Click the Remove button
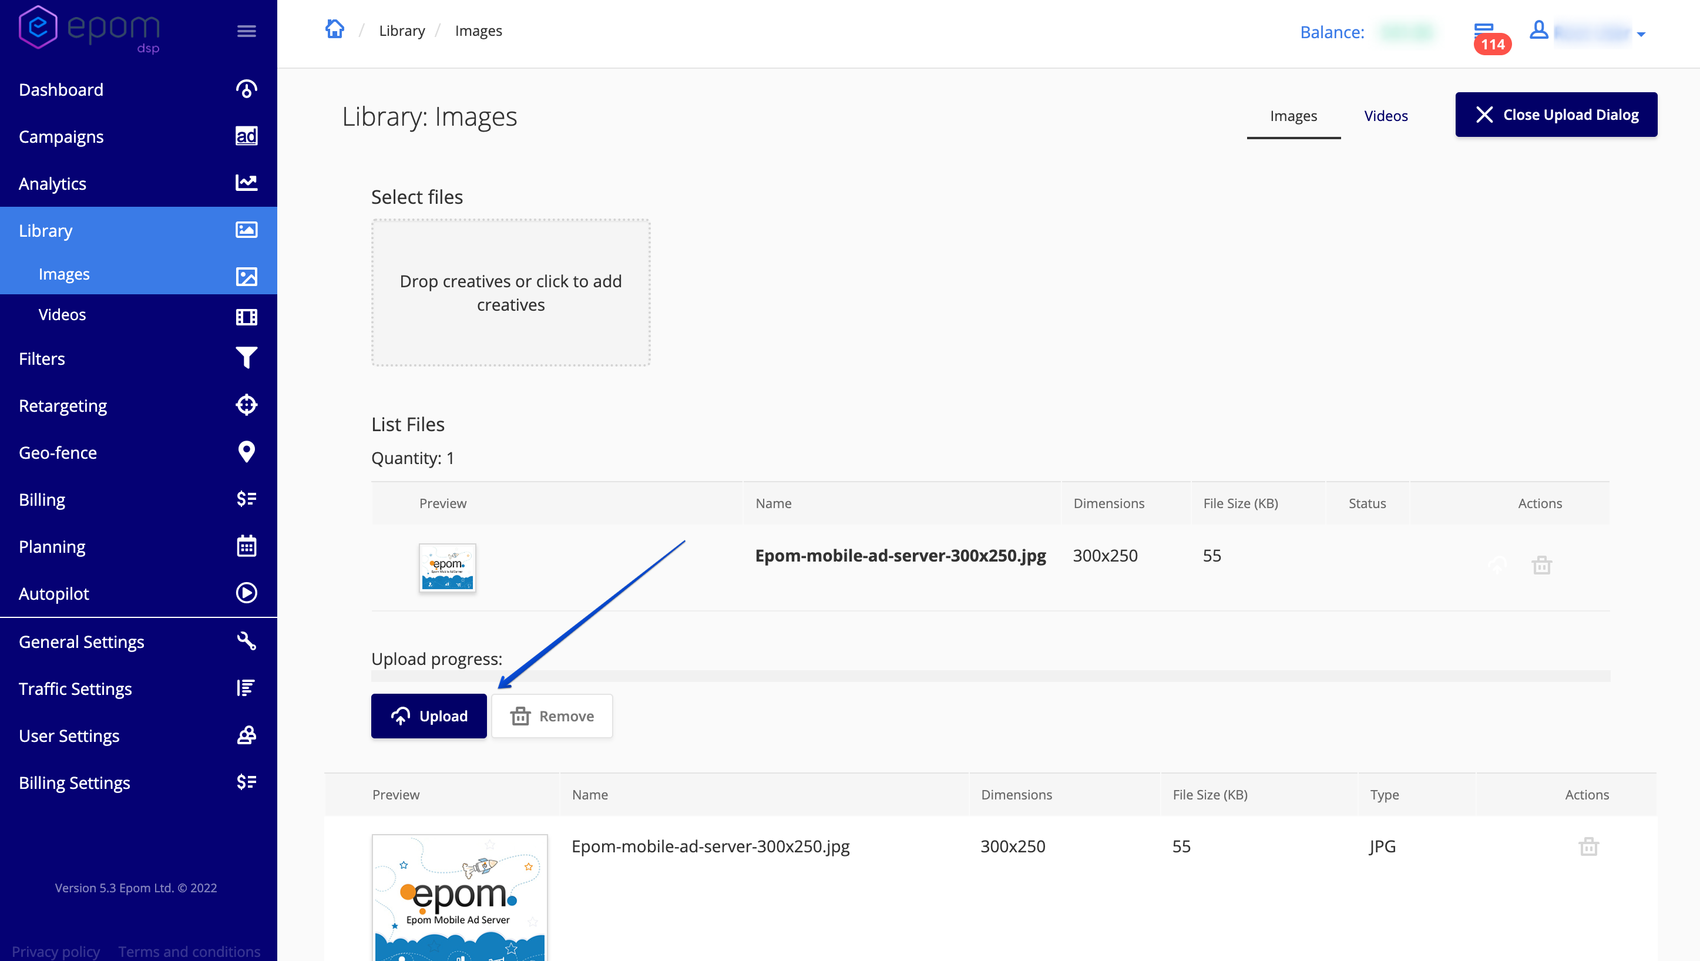Viewport: 1700px width, 961px height. 552,716
